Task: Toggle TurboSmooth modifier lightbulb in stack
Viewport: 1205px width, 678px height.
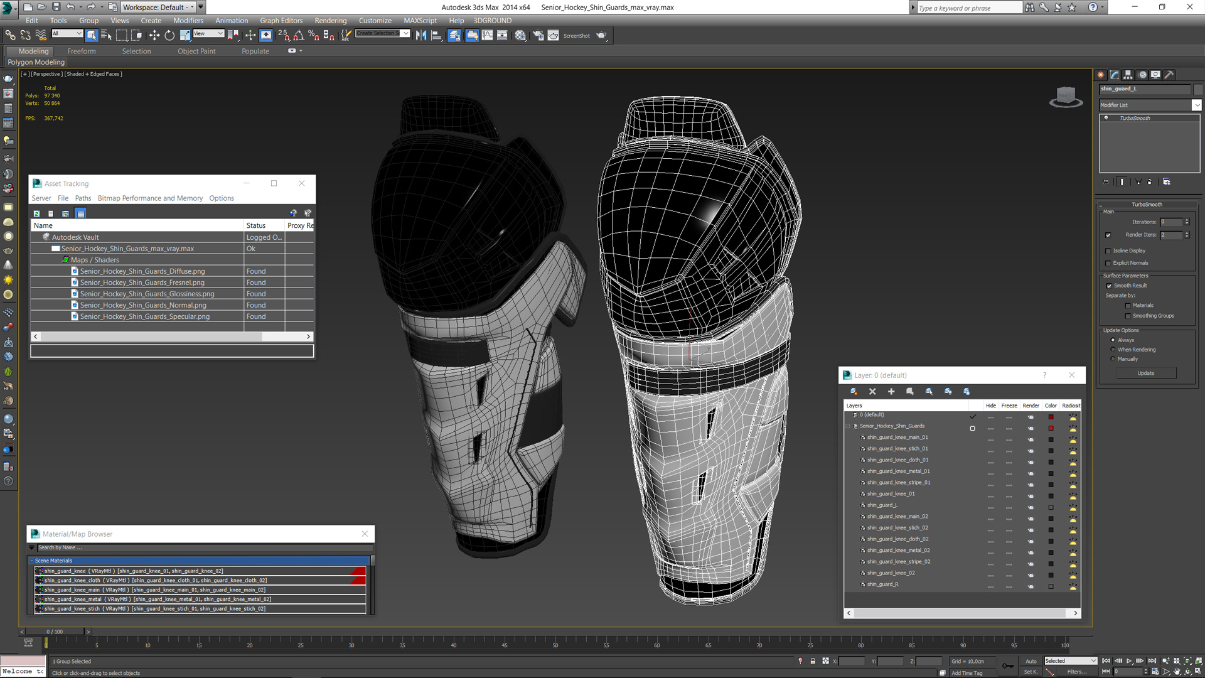Action: 1106,118
